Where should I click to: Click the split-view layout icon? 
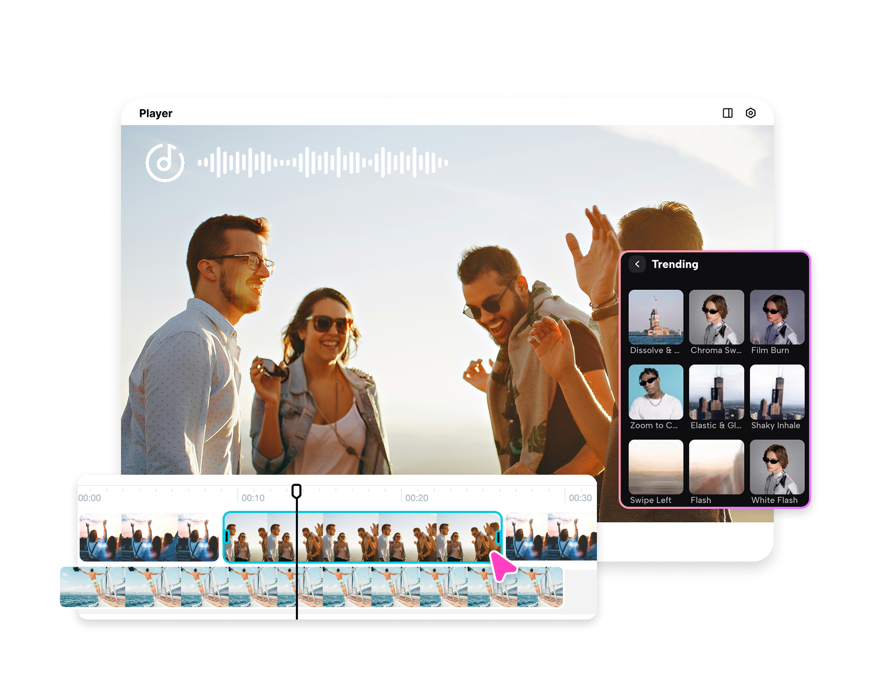pos(728,113)
